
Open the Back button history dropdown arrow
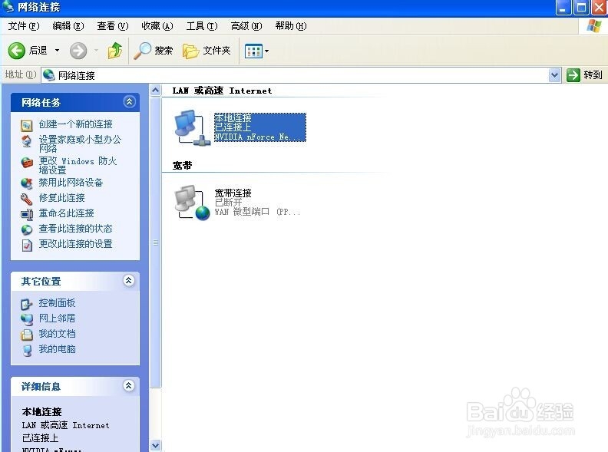click(x=58, y=51)
